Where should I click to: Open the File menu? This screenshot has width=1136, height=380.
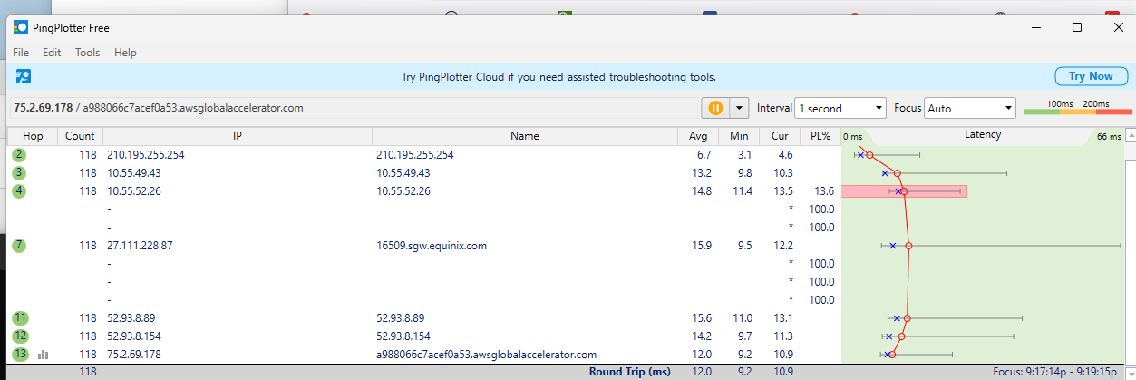tap(21, 53)
